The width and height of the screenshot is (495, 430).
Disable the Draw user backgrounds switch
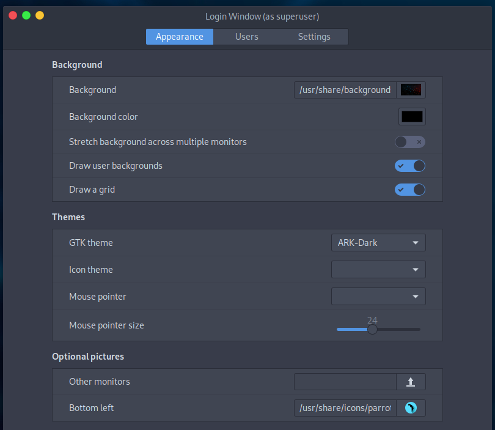409,166
